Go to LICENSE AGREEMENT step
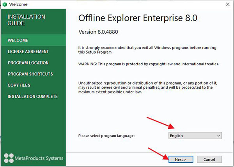The image size is (234, 167). pyautogui.click(x=28, y=52)
